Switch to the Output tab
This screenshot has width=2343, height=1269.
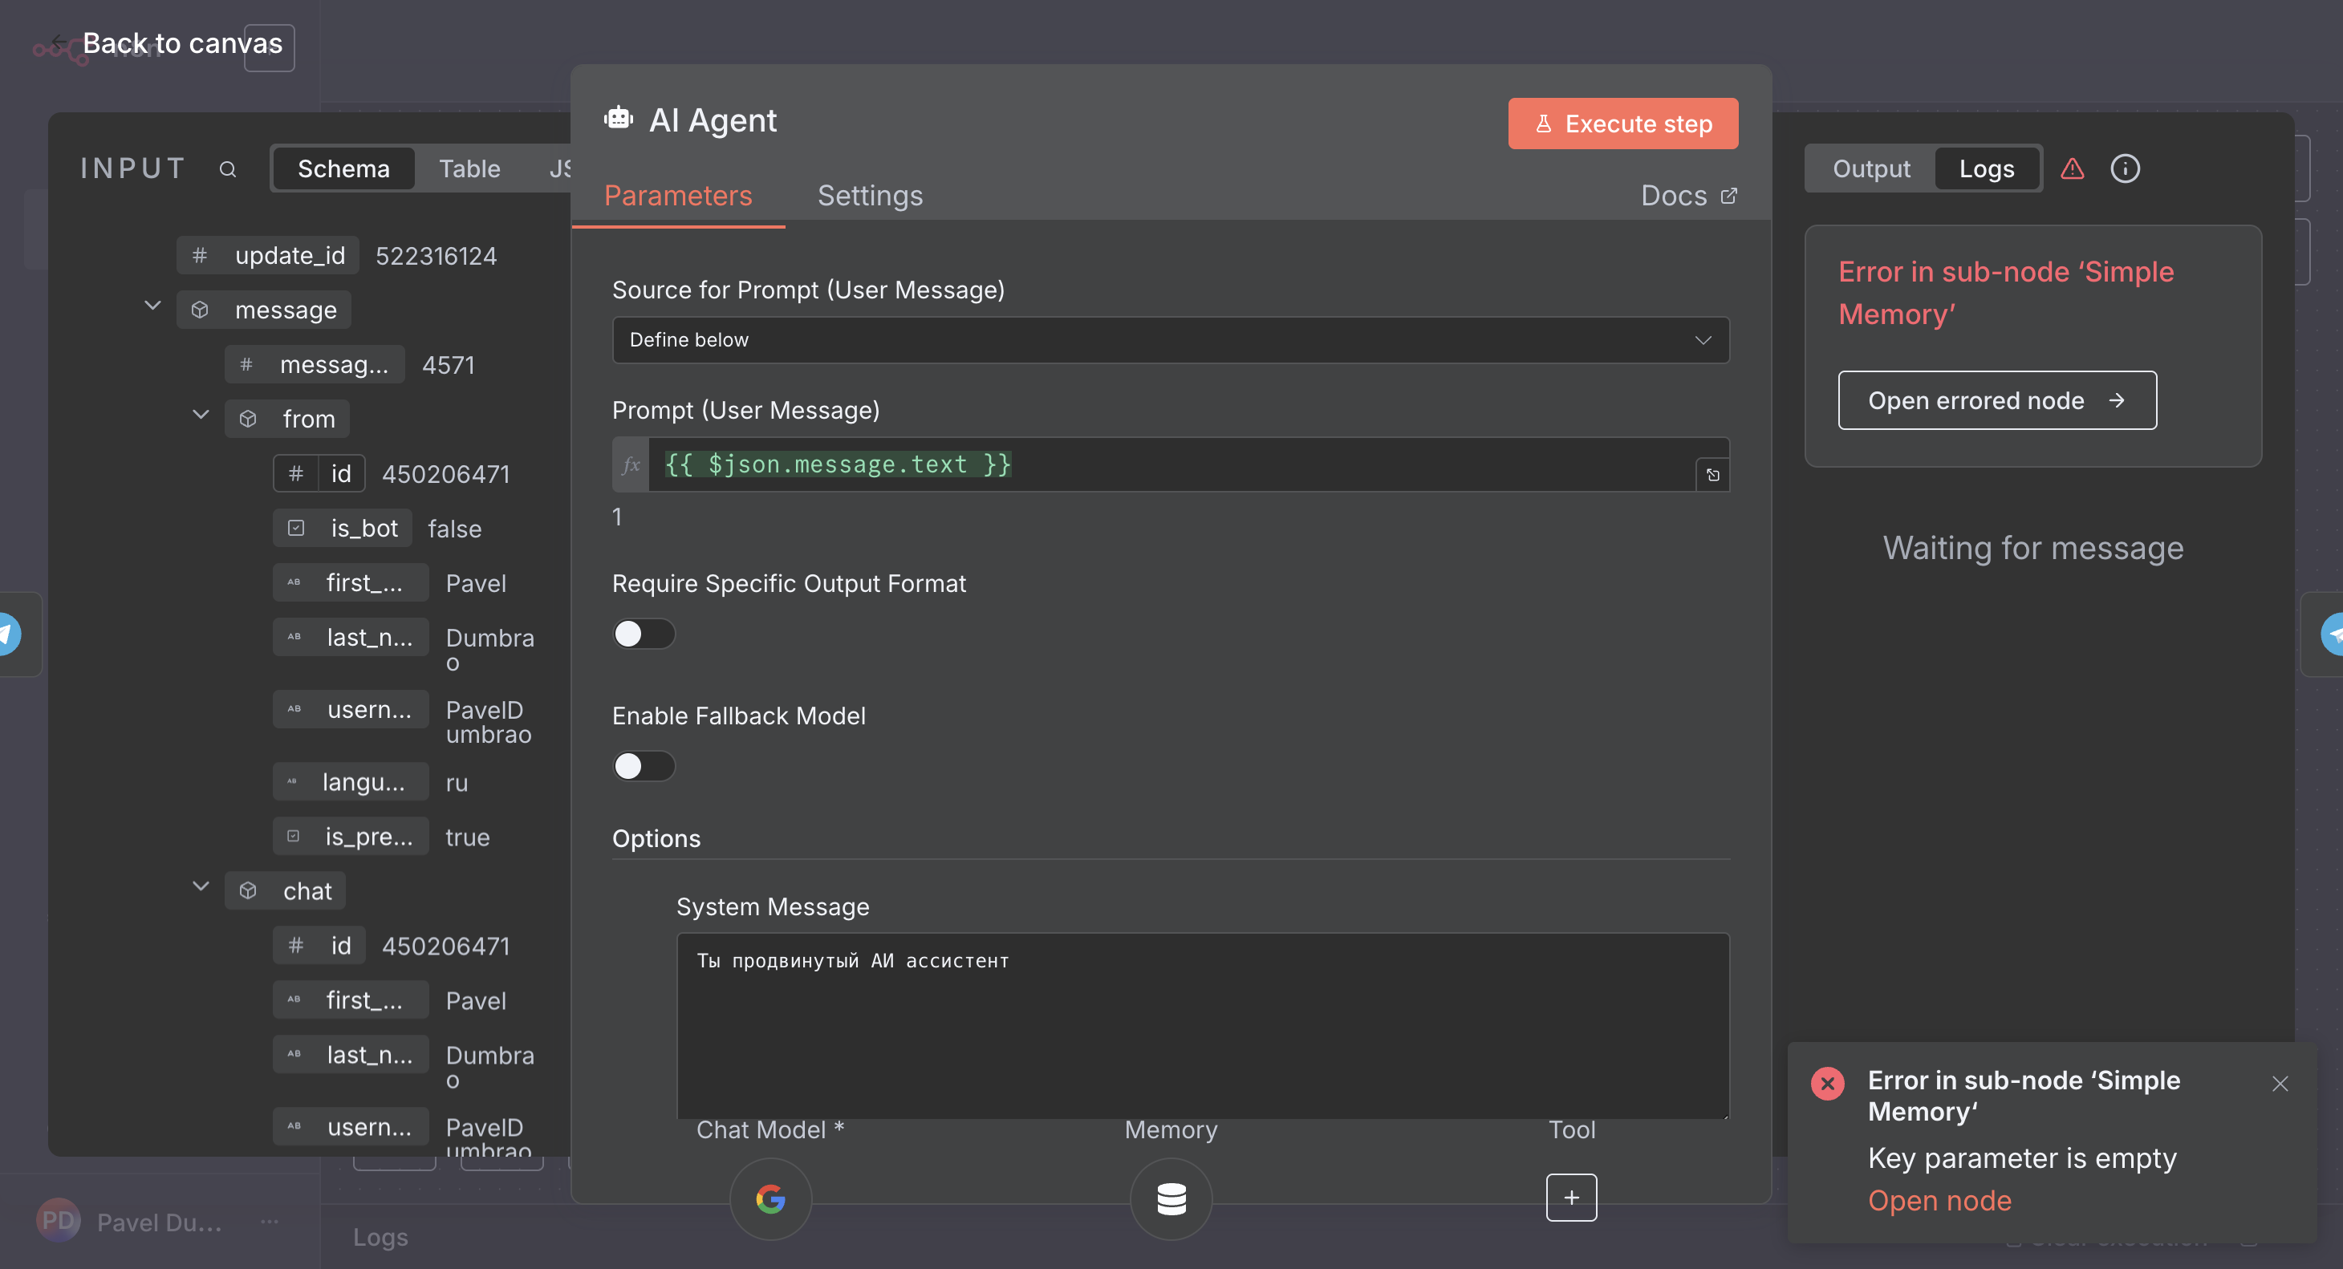[x=1870, y=169]
